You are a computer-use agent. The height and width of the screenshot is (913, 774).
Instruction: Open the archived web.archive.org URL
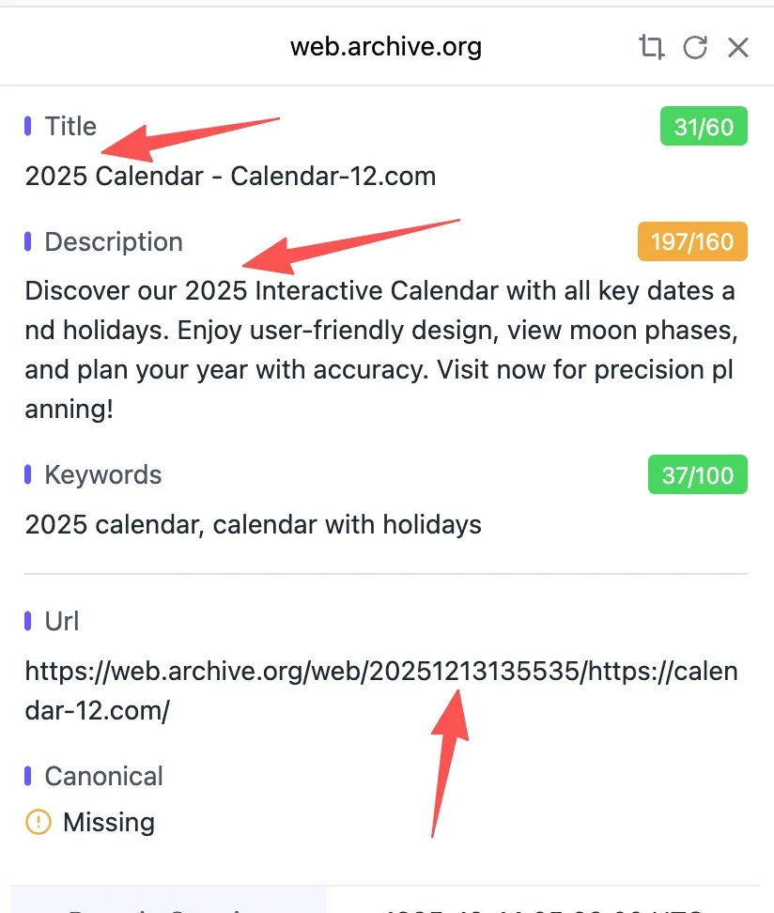[380, 690]
